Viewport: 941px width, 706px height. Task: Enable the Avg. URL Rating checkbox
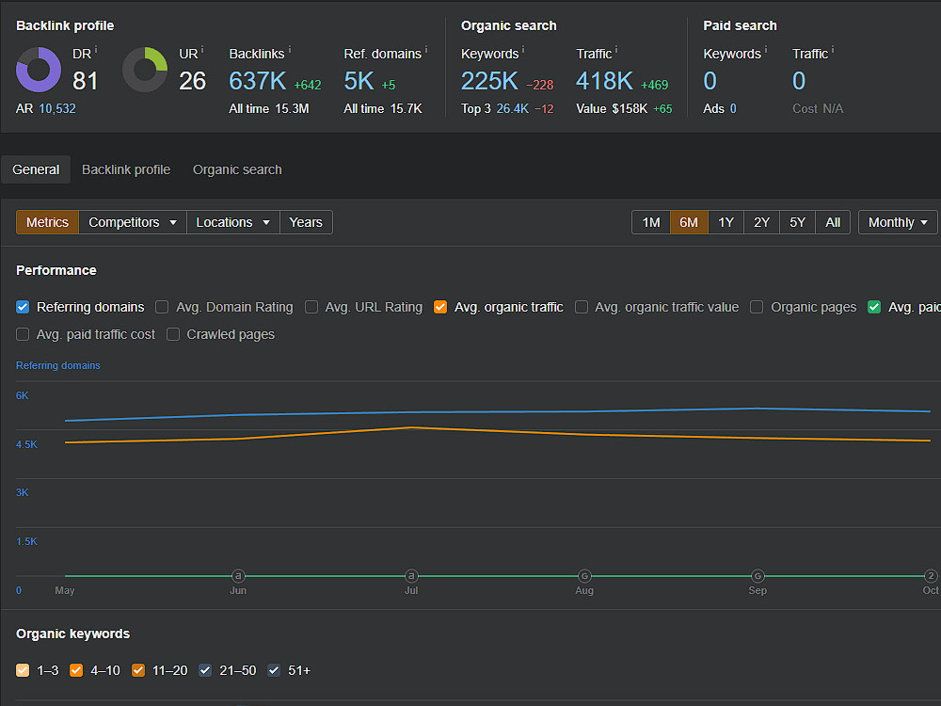coord(311,307)
